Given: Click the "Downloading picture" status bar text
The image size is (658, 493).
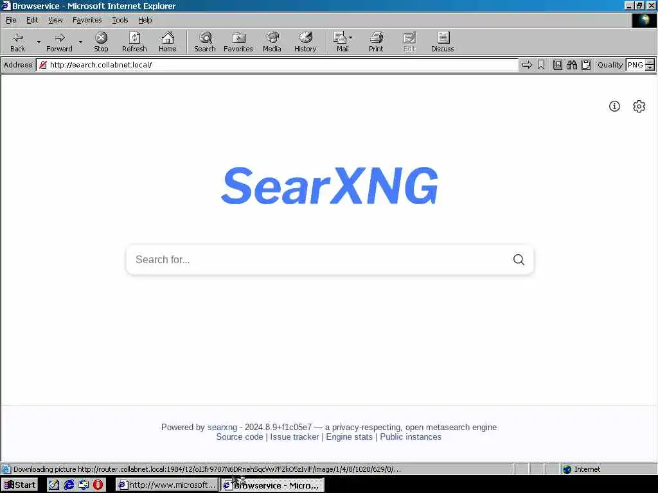Looking at the screenshot, I should [x=207, y=469].
